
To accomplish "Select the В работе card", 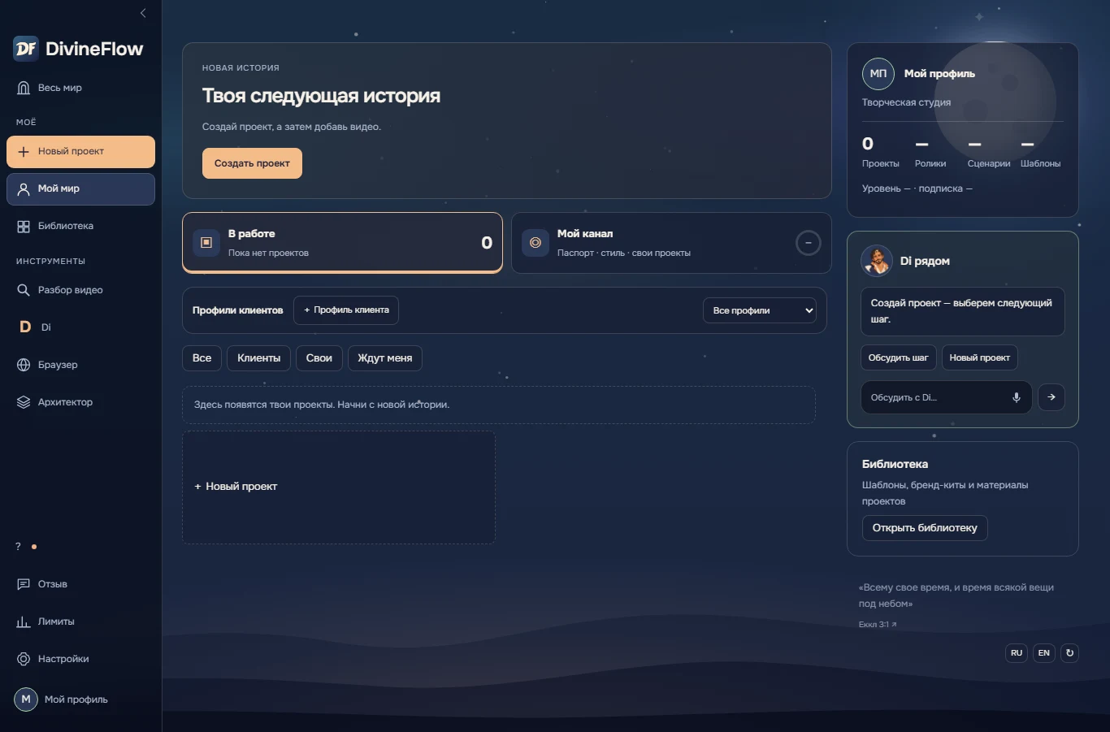I will click(342, 243).
